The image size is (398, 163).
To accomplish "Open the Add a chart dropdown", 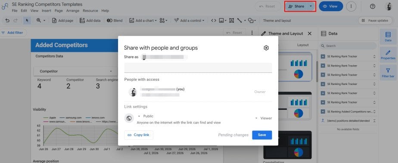I will (x=143, y=21).
